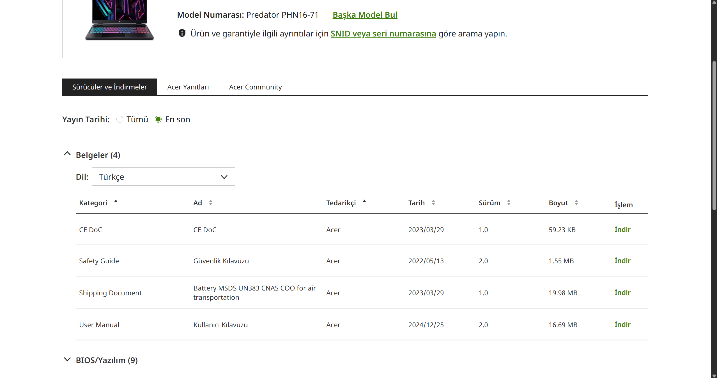The image size is (717, 378).
Task: Open the Dil language dropdown
Action: [163, 177]
